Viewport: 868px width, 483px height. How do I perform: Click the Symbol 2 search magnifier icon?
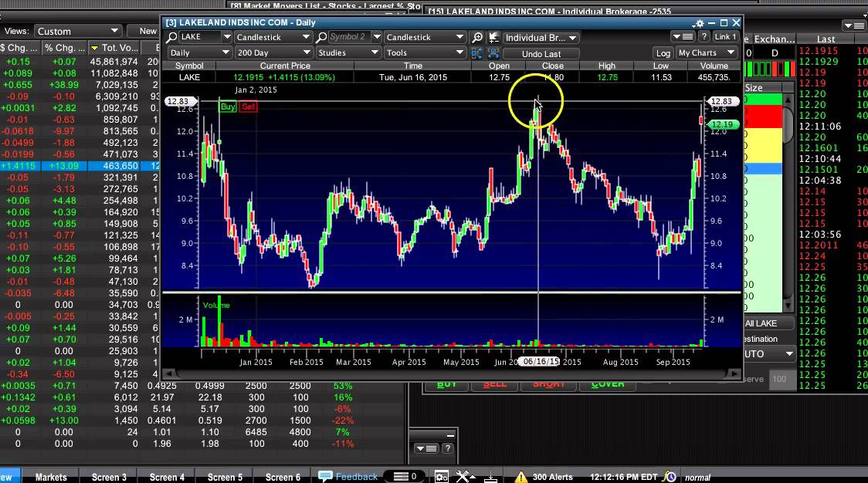click(321, 37)
